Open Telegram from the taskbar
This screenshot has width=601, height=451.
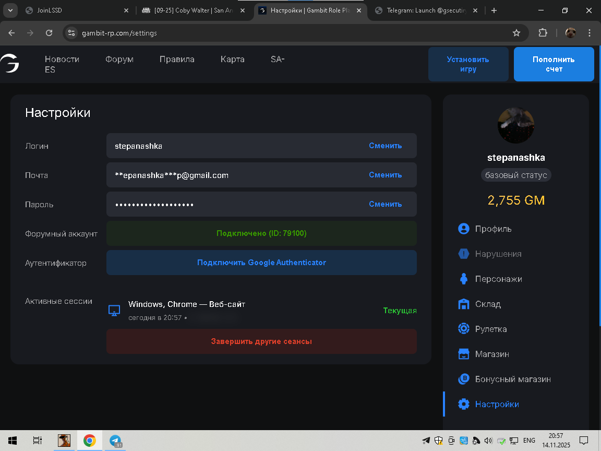click(115, 441)
